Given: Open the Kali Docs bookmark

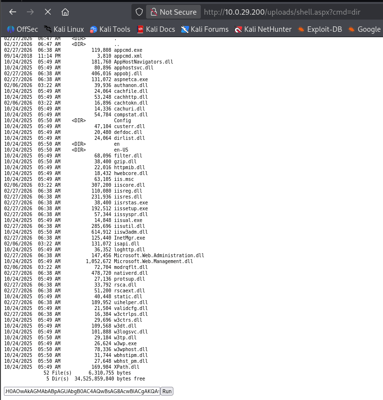Looking at the screenshot, I should 156,29.
